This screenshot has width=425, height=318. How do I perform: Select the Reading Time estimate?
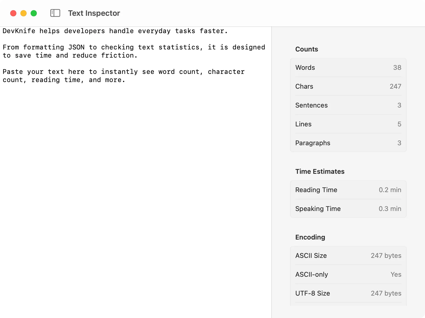[x=348, y=190]
